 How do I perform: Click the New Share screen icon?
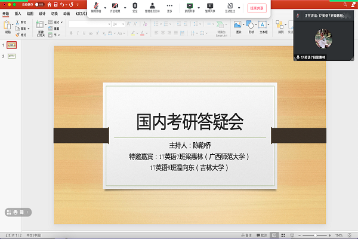pos(189,7)
